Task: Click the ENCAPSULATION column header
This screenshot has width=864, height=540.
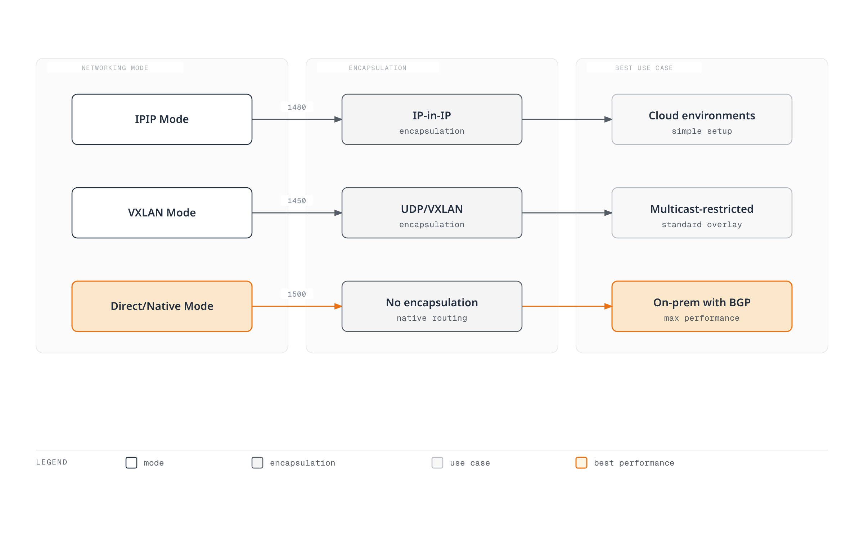Action: pos(378,68)
